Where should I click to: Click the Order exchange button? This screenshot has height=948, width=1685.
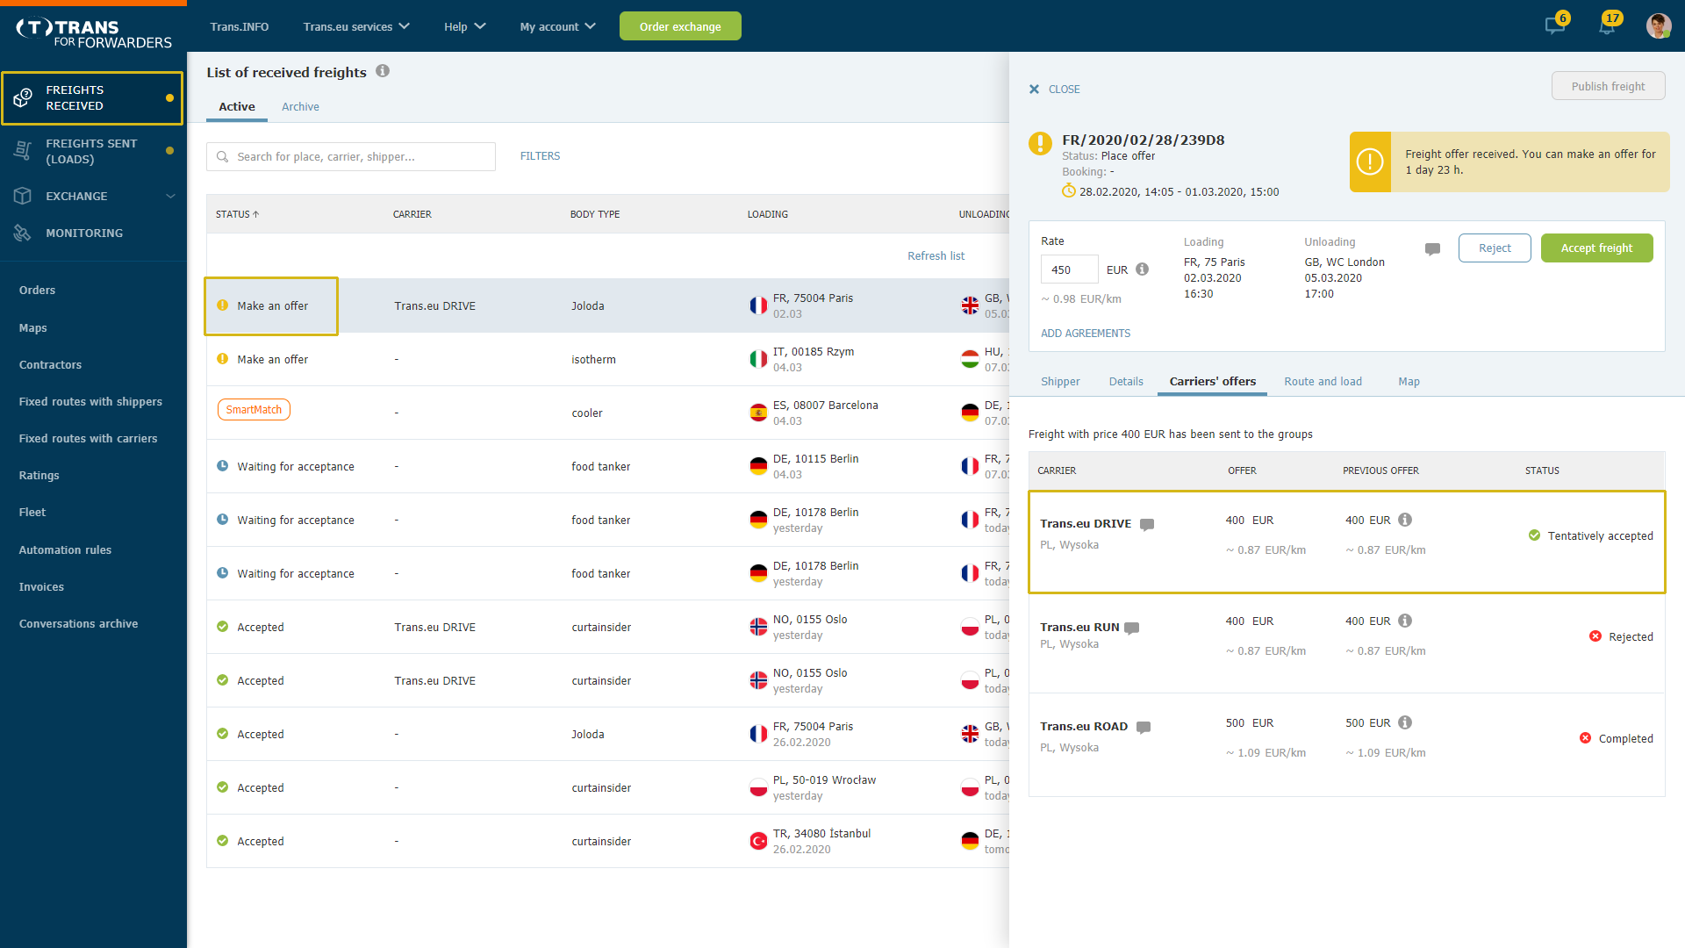(680, 26)
